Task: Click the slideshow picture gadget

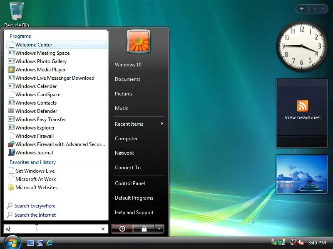Action: [x=301, y=174]
